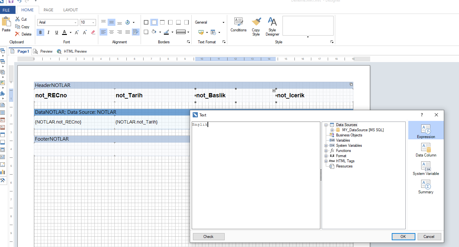This screenshot has height=247, width=459.
Task: Toggle Italic formatting
Action: pos(48,32)
